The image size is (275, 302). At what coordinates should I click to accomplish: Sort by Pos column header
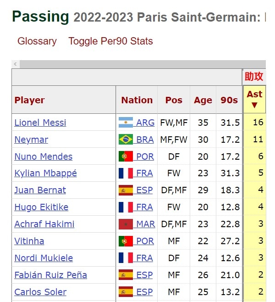coord(174,100)
